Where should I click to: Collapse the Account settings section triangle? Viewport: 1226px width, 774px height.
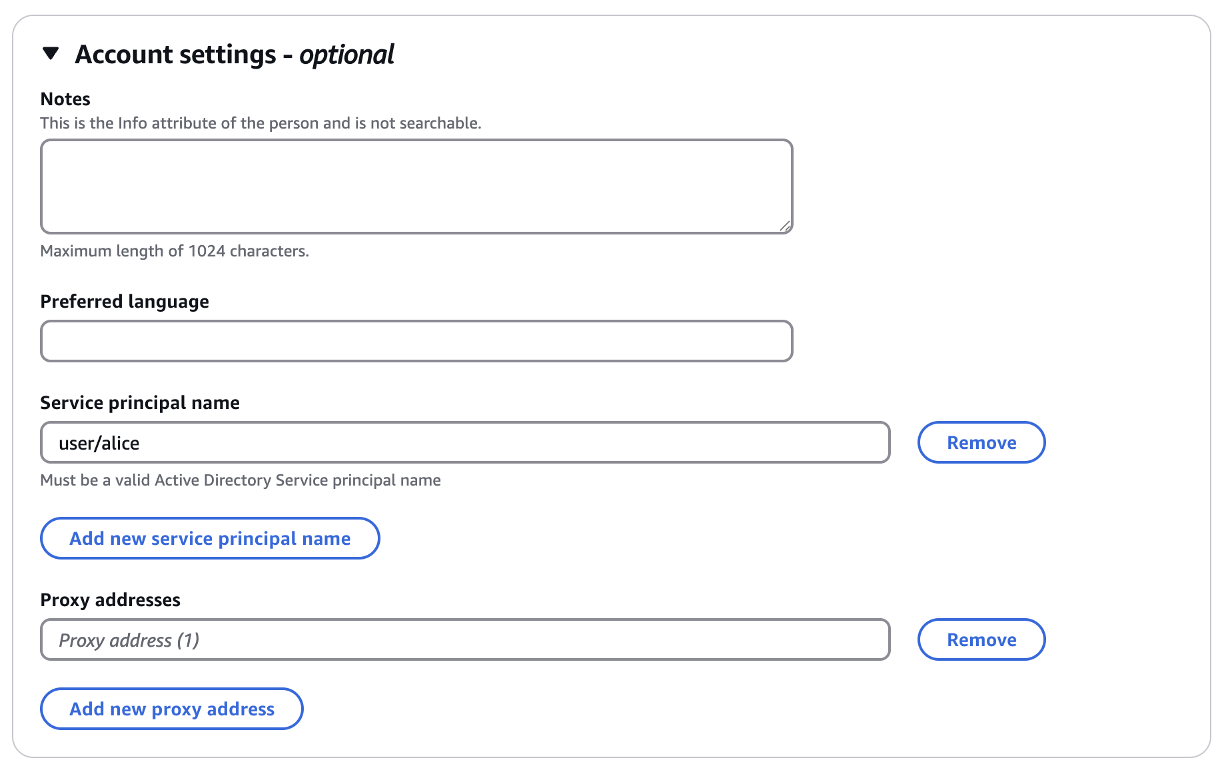51,53
